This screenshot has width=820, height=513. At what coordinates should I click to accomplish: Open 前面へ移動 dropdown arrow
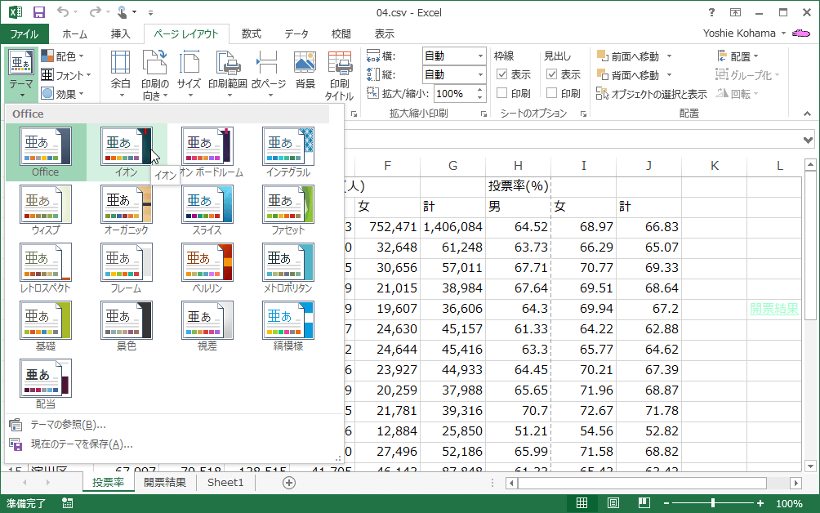click(669, 56)
